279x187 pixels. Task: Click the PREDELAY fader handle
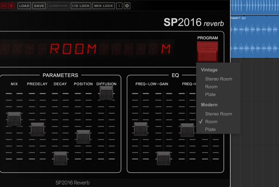[37, 129]
